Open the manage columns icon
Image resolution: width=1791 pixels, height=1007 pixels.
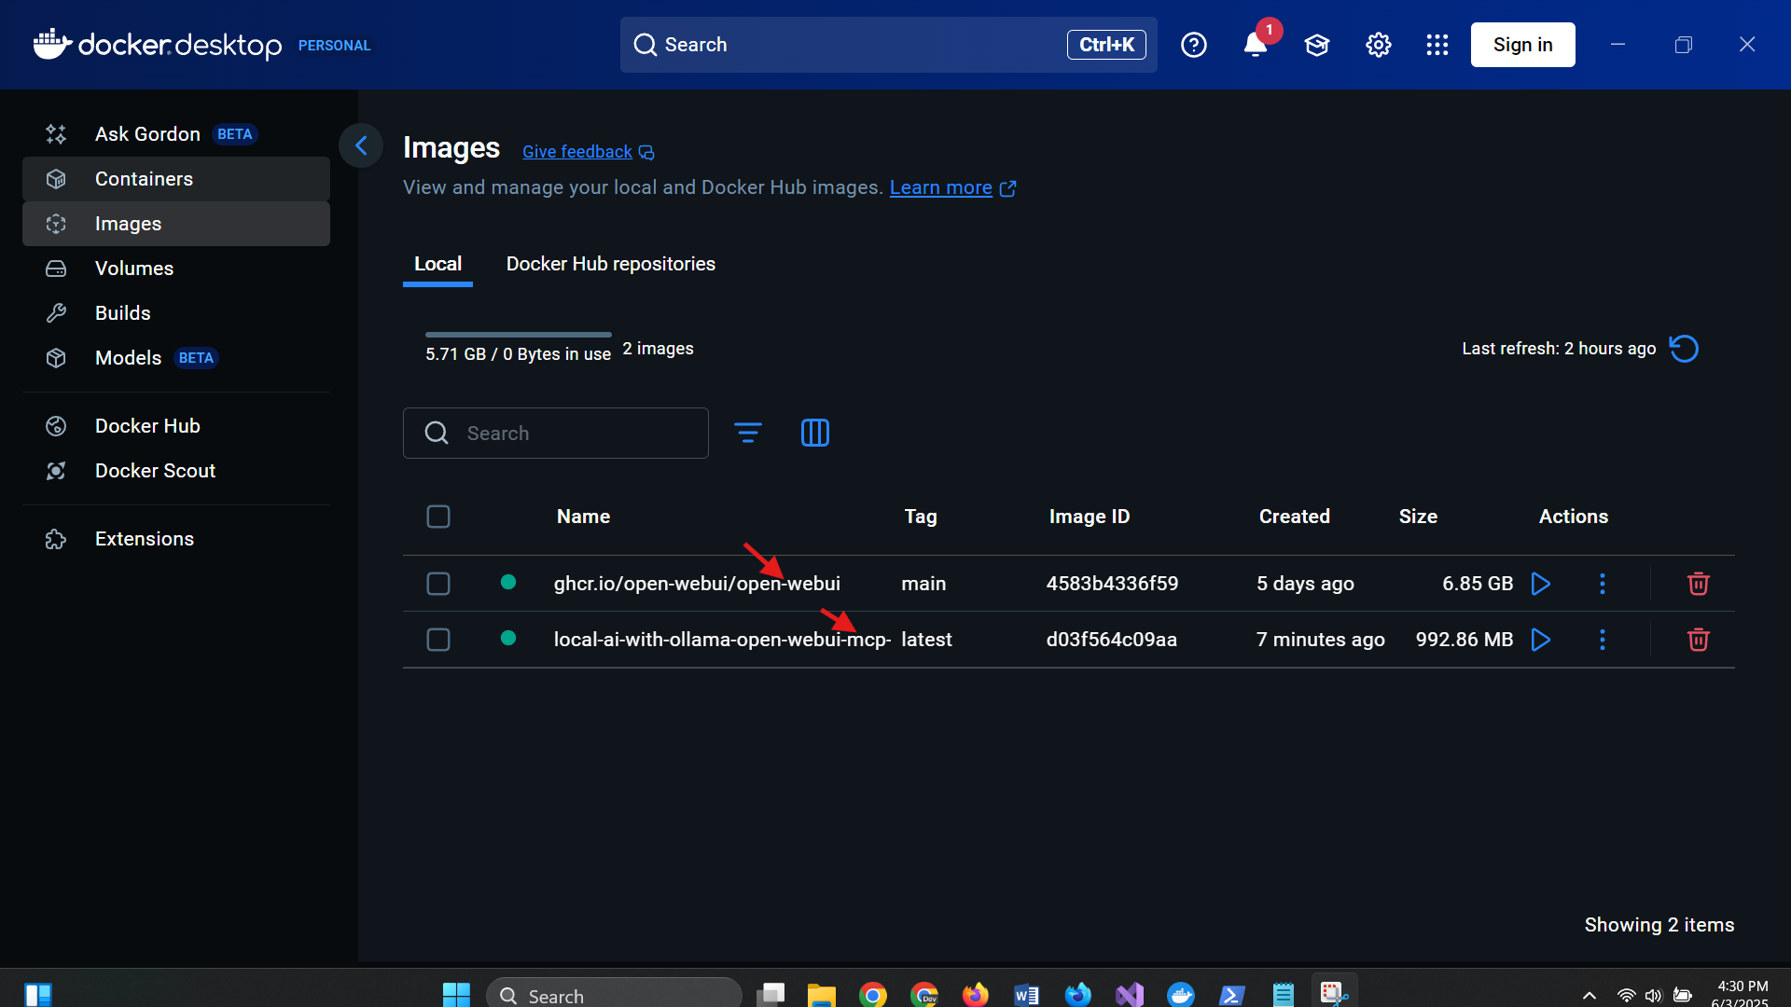(814, 433)
